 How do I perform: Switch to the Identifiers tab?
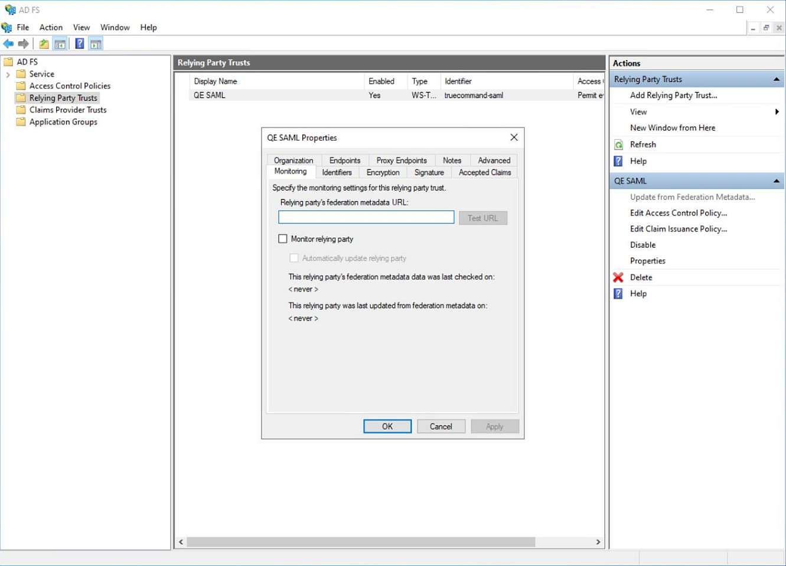click(x=337, y=172)
